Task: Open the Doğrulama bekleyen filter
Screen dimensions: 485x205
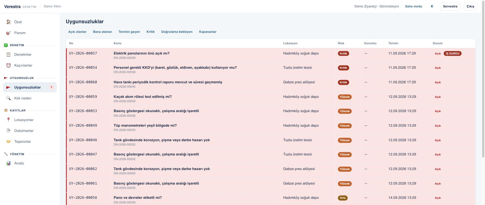Action: [177, 32]
